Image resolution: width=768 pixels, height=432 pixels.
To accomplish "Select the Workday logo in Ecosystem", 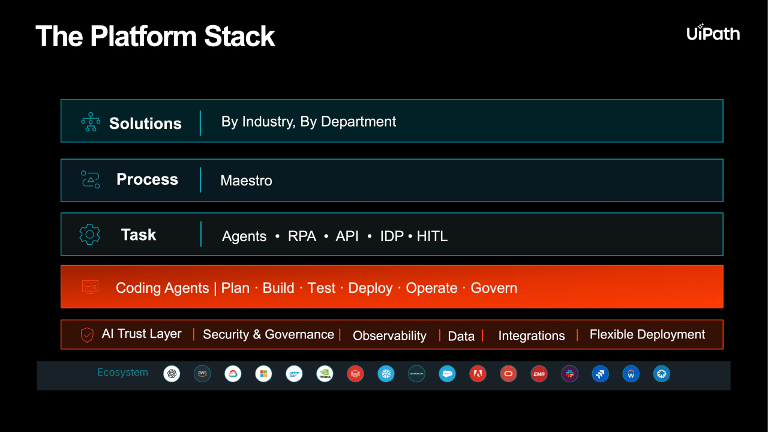I will pos(631,374).
